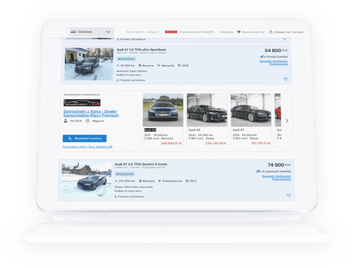Open Pomoc dla UA - Transport link
Viewport: 354px width, 268px height.
tap(142, 32)
